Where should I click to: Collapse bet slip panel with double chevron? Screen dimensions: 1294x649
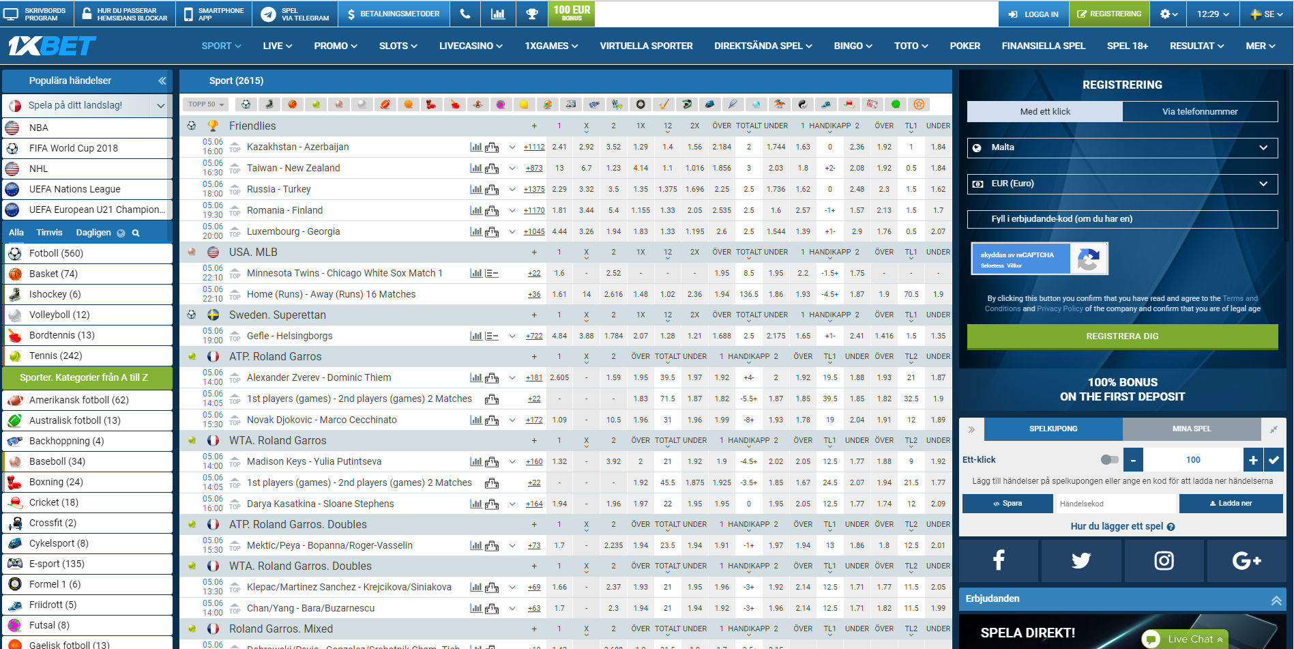[971, 429]
